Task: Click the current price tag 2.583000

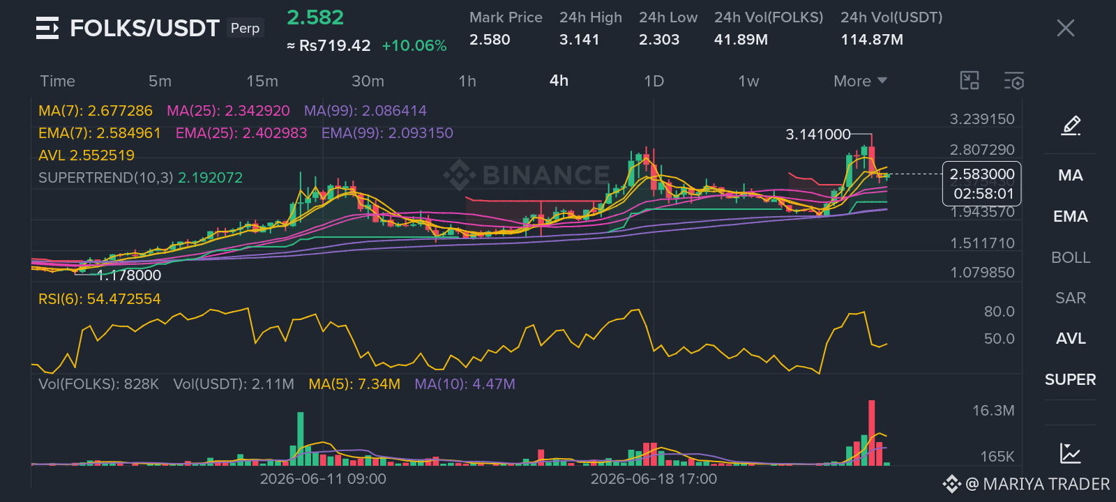Action: (982, 174)
